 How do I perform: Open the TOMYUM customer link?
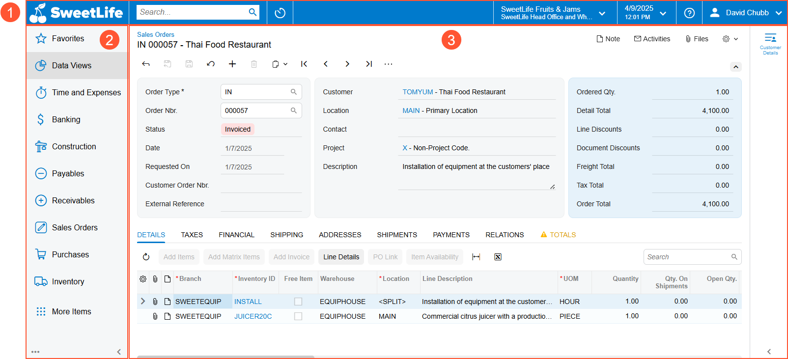[x=418, y=92]
